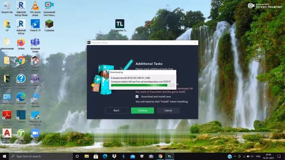Open Adobe Acrobat red desktop icon
This screenshot has width=285, height=160.
coord(7,117)
